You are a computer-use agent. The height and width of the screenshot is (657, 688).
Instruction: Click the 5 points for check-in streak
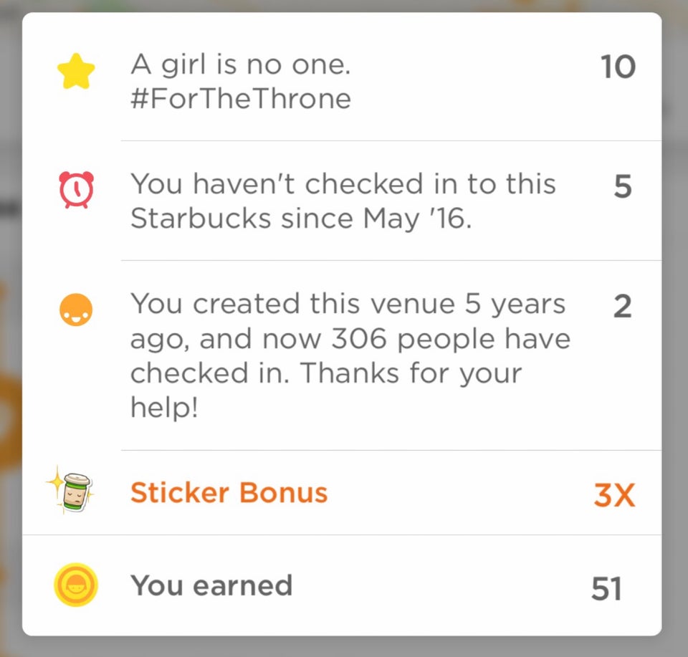[622, 185]
